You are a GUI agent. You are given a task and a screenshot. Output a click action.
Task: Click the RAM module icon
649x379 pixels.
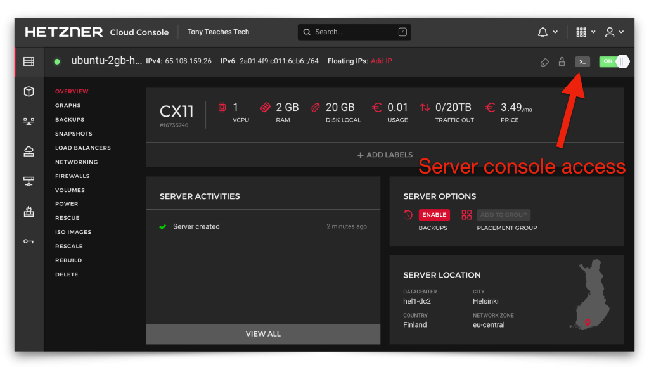click(266, 108)
